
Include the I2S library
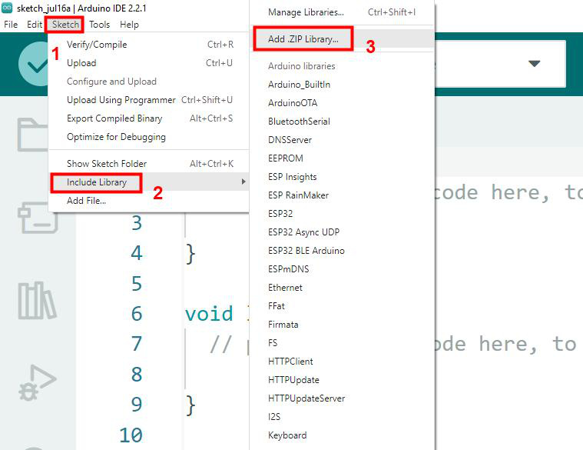tap(342, 417)
